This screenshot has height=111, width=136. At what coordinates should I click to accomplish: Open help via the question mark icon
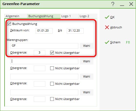click(113, 4)
